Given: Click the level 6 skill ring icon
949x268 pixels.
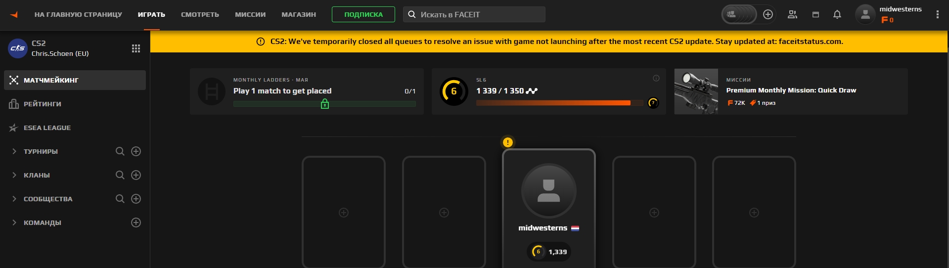Looking at the screenshot, I should (454, 91).
